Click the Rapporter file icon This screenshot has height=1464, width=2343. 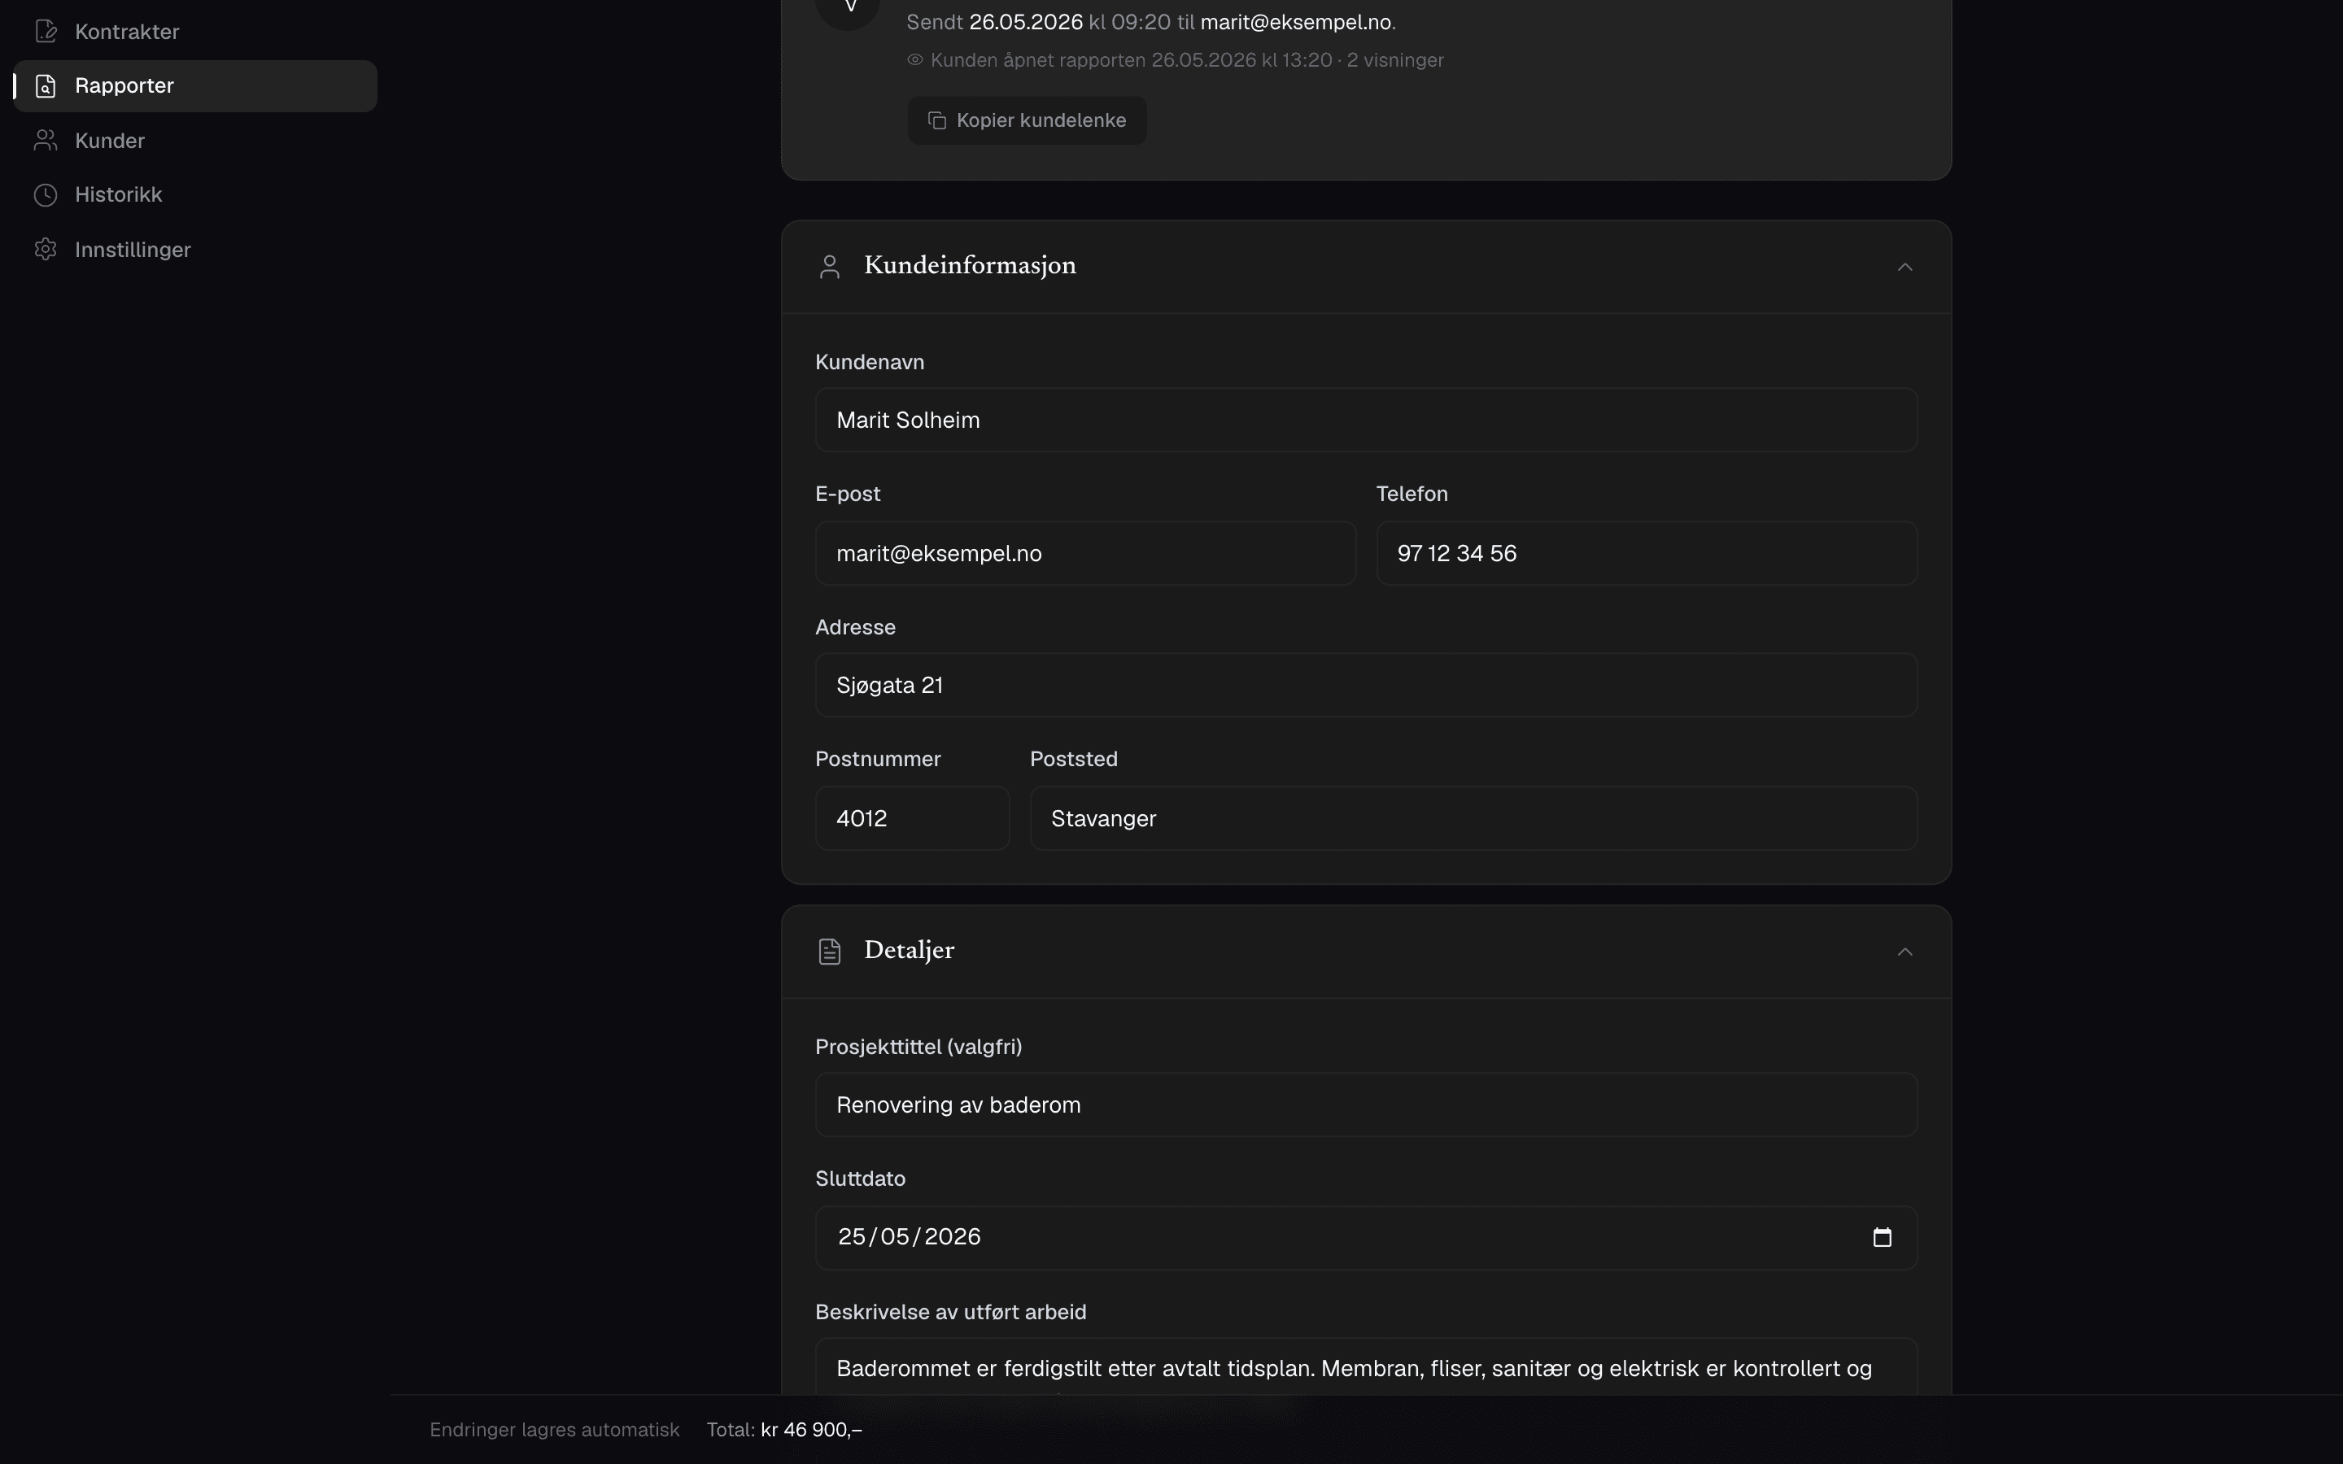(46, 86)
